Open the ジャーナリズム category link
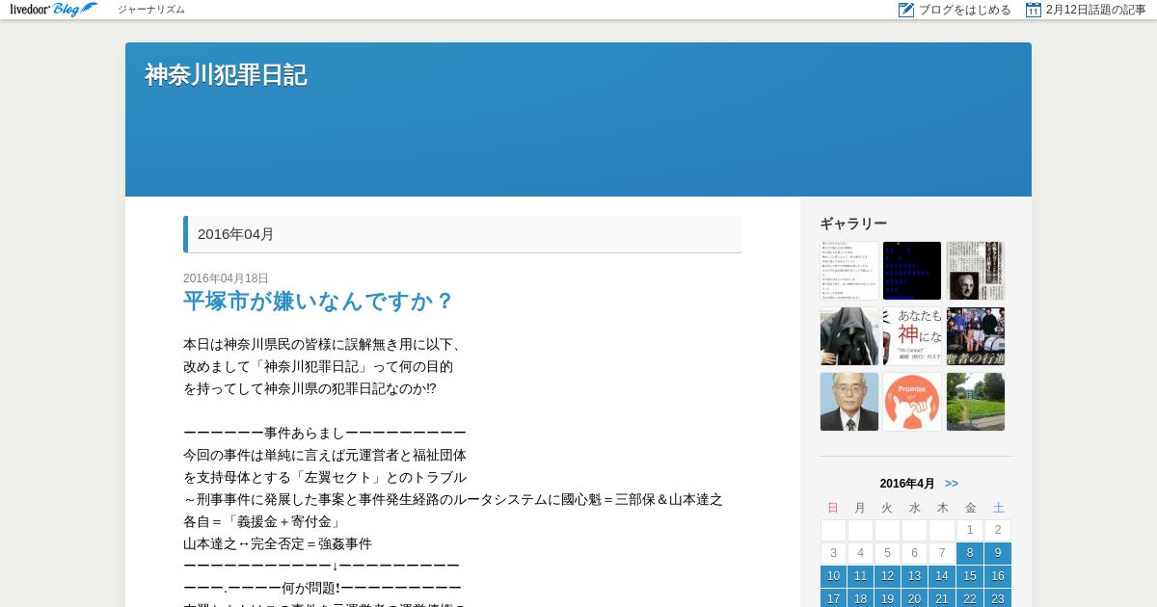This screenshot has height=607, width=1157. click(151, 10)
